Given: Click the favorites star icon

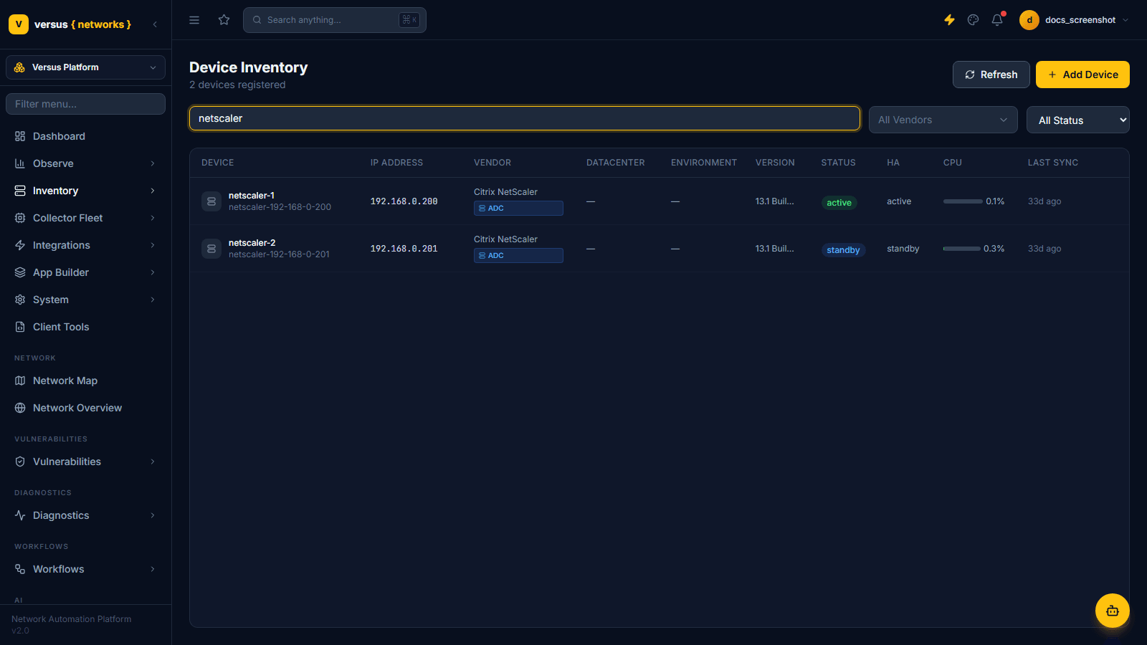Looking at the screenshot, I should click(224, 20).
